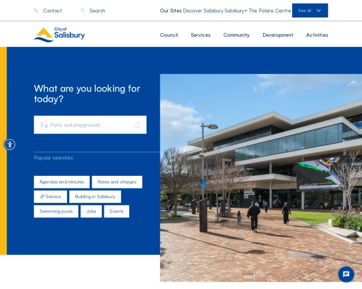Select Swimming pools popular search
Viewport: 362px width, 289px height.
click(x=56, y=211)
